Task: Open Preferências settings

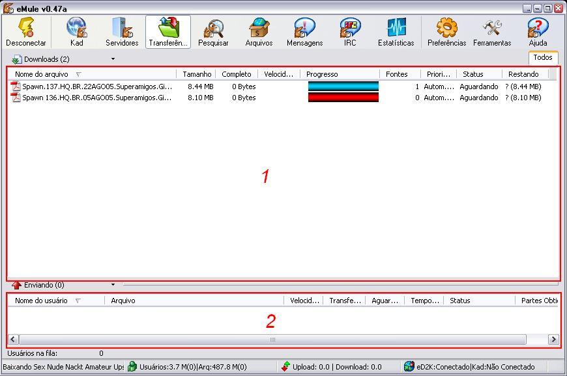Action: click(x=446, y=32)
